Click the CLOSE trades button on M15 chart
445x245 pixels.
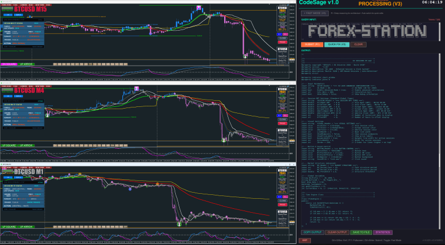click(283, 38)
